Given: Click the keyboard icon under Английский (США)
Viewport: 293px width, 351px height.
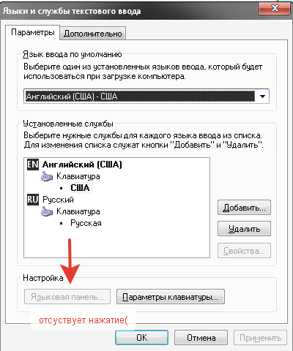Looking at the screenshot, I should (x=47, y=176).
